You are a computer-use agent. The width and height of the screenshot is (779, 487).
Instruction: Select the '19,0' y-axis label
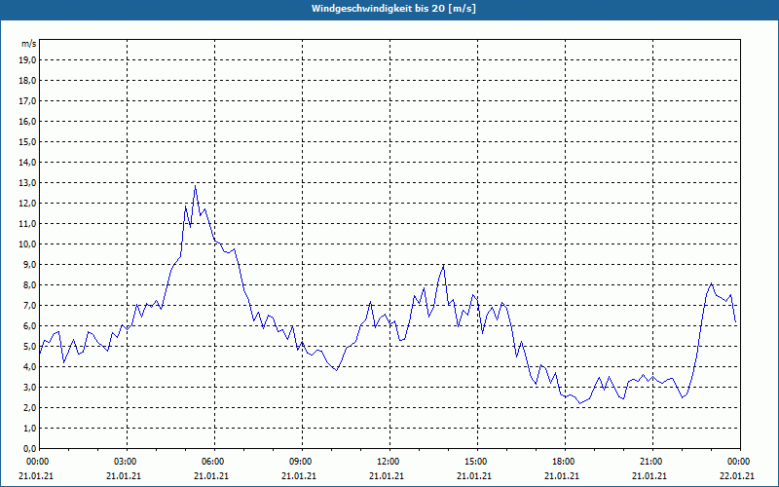pos(27,60)
